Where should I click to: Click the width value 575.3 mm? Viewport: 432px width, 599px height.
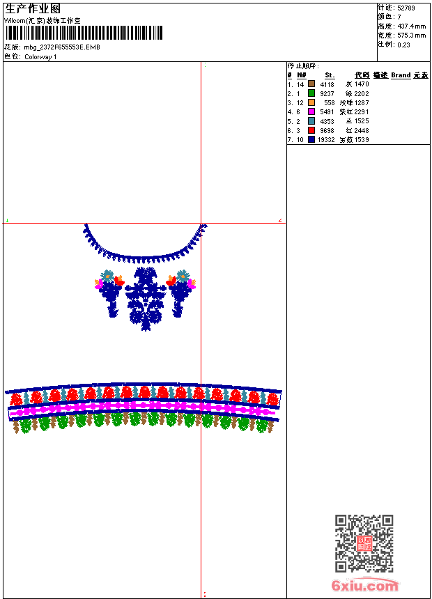pyautogui.click(x=411, y=36)
